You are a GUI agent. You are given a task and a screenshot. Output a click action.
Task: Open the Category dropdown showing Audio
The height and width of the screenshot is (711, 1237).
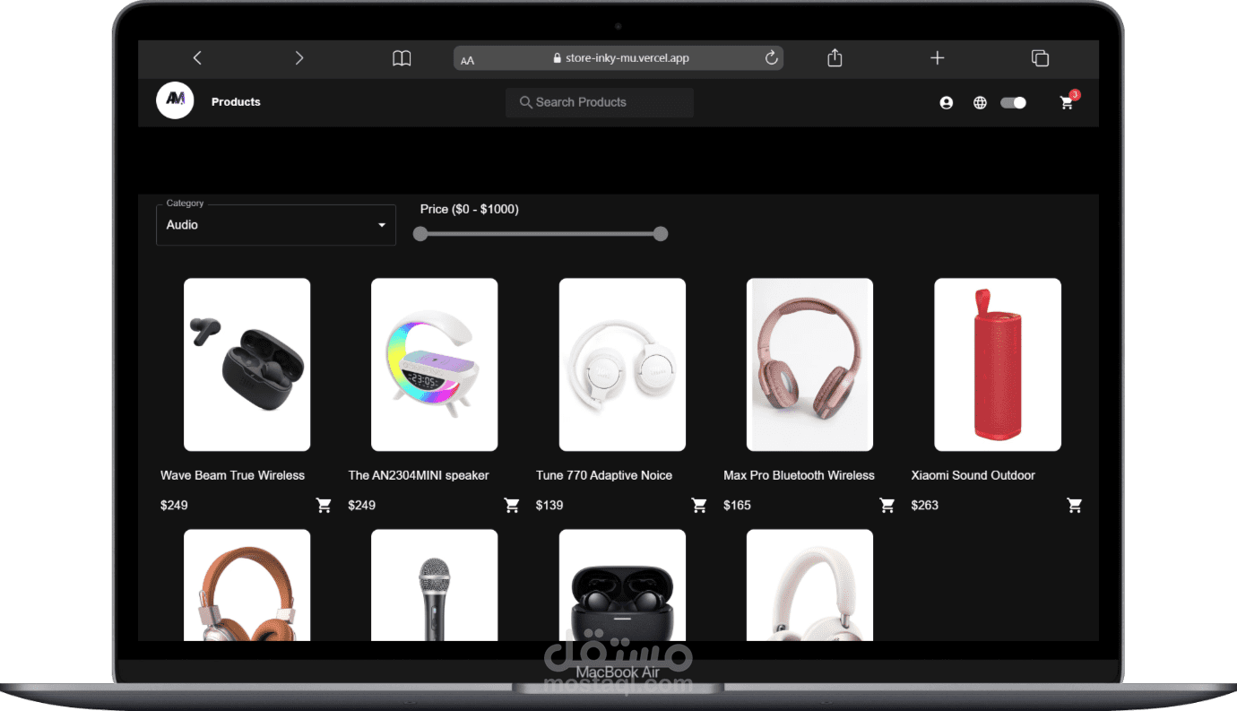pyautogui.click(x=276, y=225)
